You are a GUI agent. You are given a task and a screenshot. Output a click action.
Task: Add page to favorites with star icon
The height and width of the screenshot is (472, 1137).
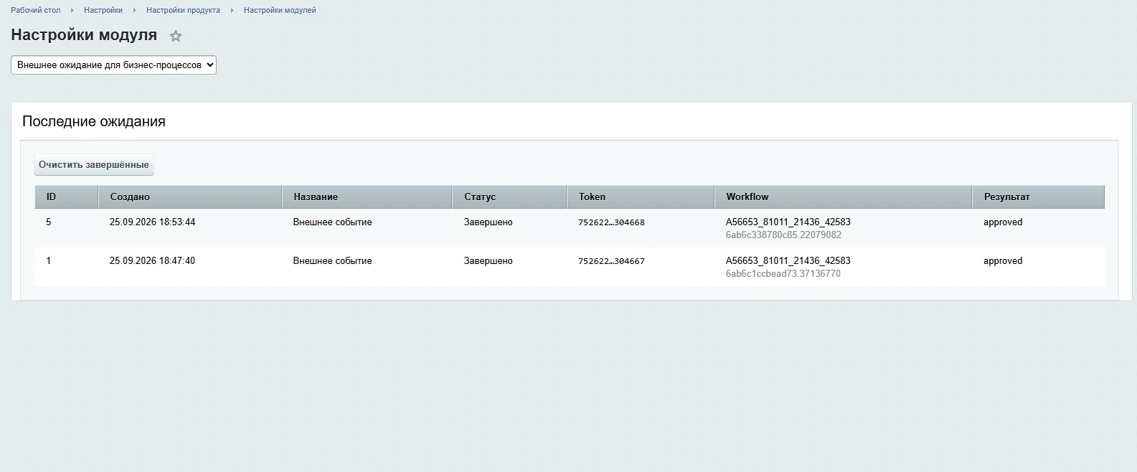pyautogui.click(x=176, y=36)
